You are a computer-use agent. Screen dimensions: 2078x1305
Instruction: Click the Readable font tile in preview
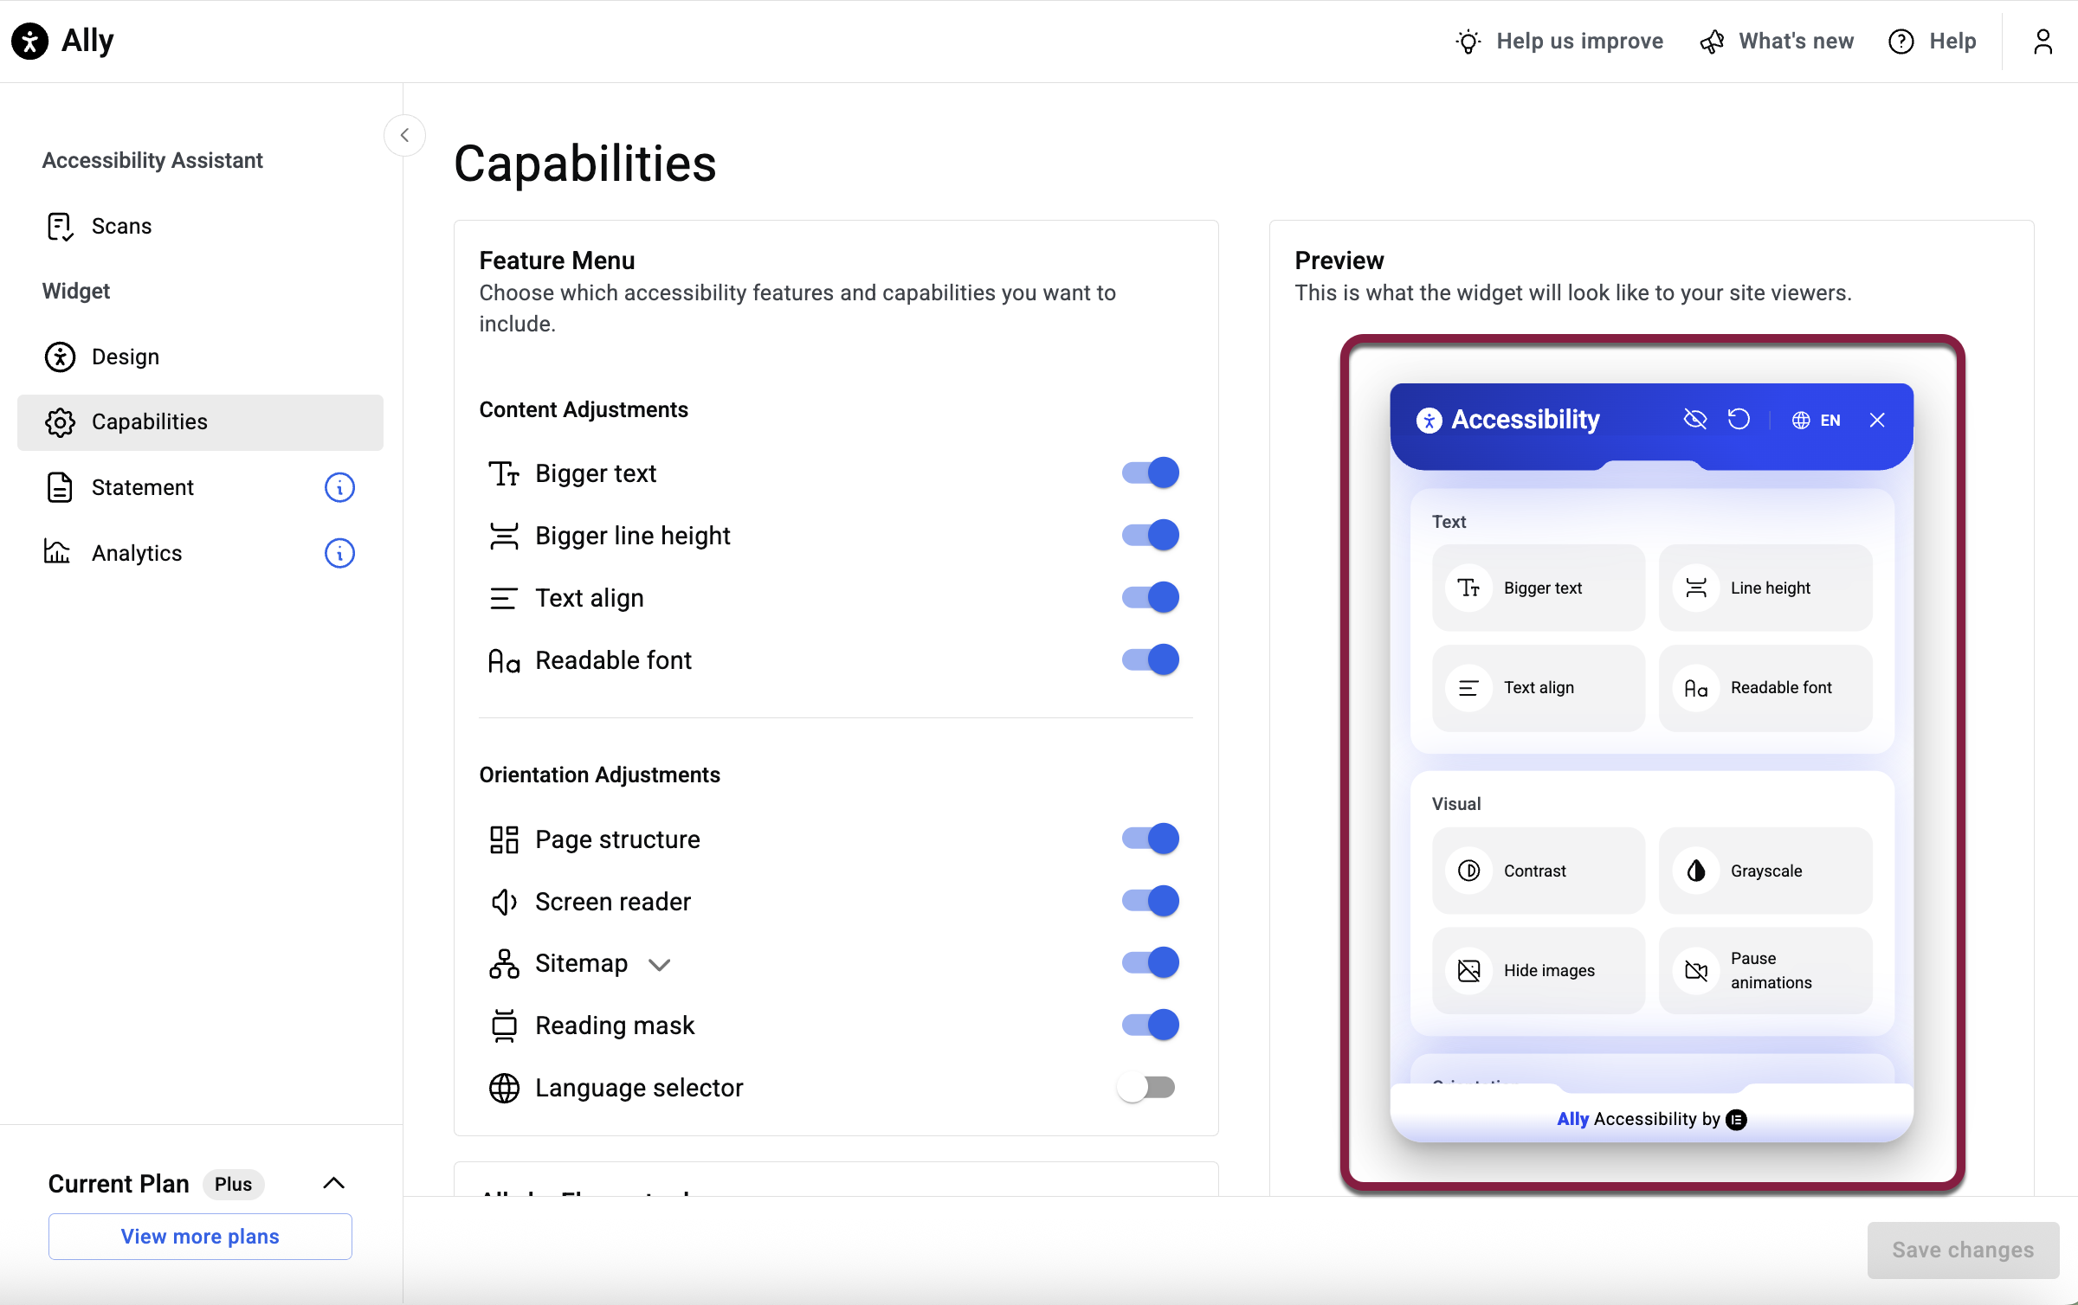point(1765,688)
